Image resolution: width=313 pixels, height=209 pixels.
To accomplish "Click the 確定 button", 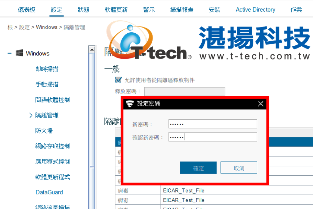I will [198, 168].
